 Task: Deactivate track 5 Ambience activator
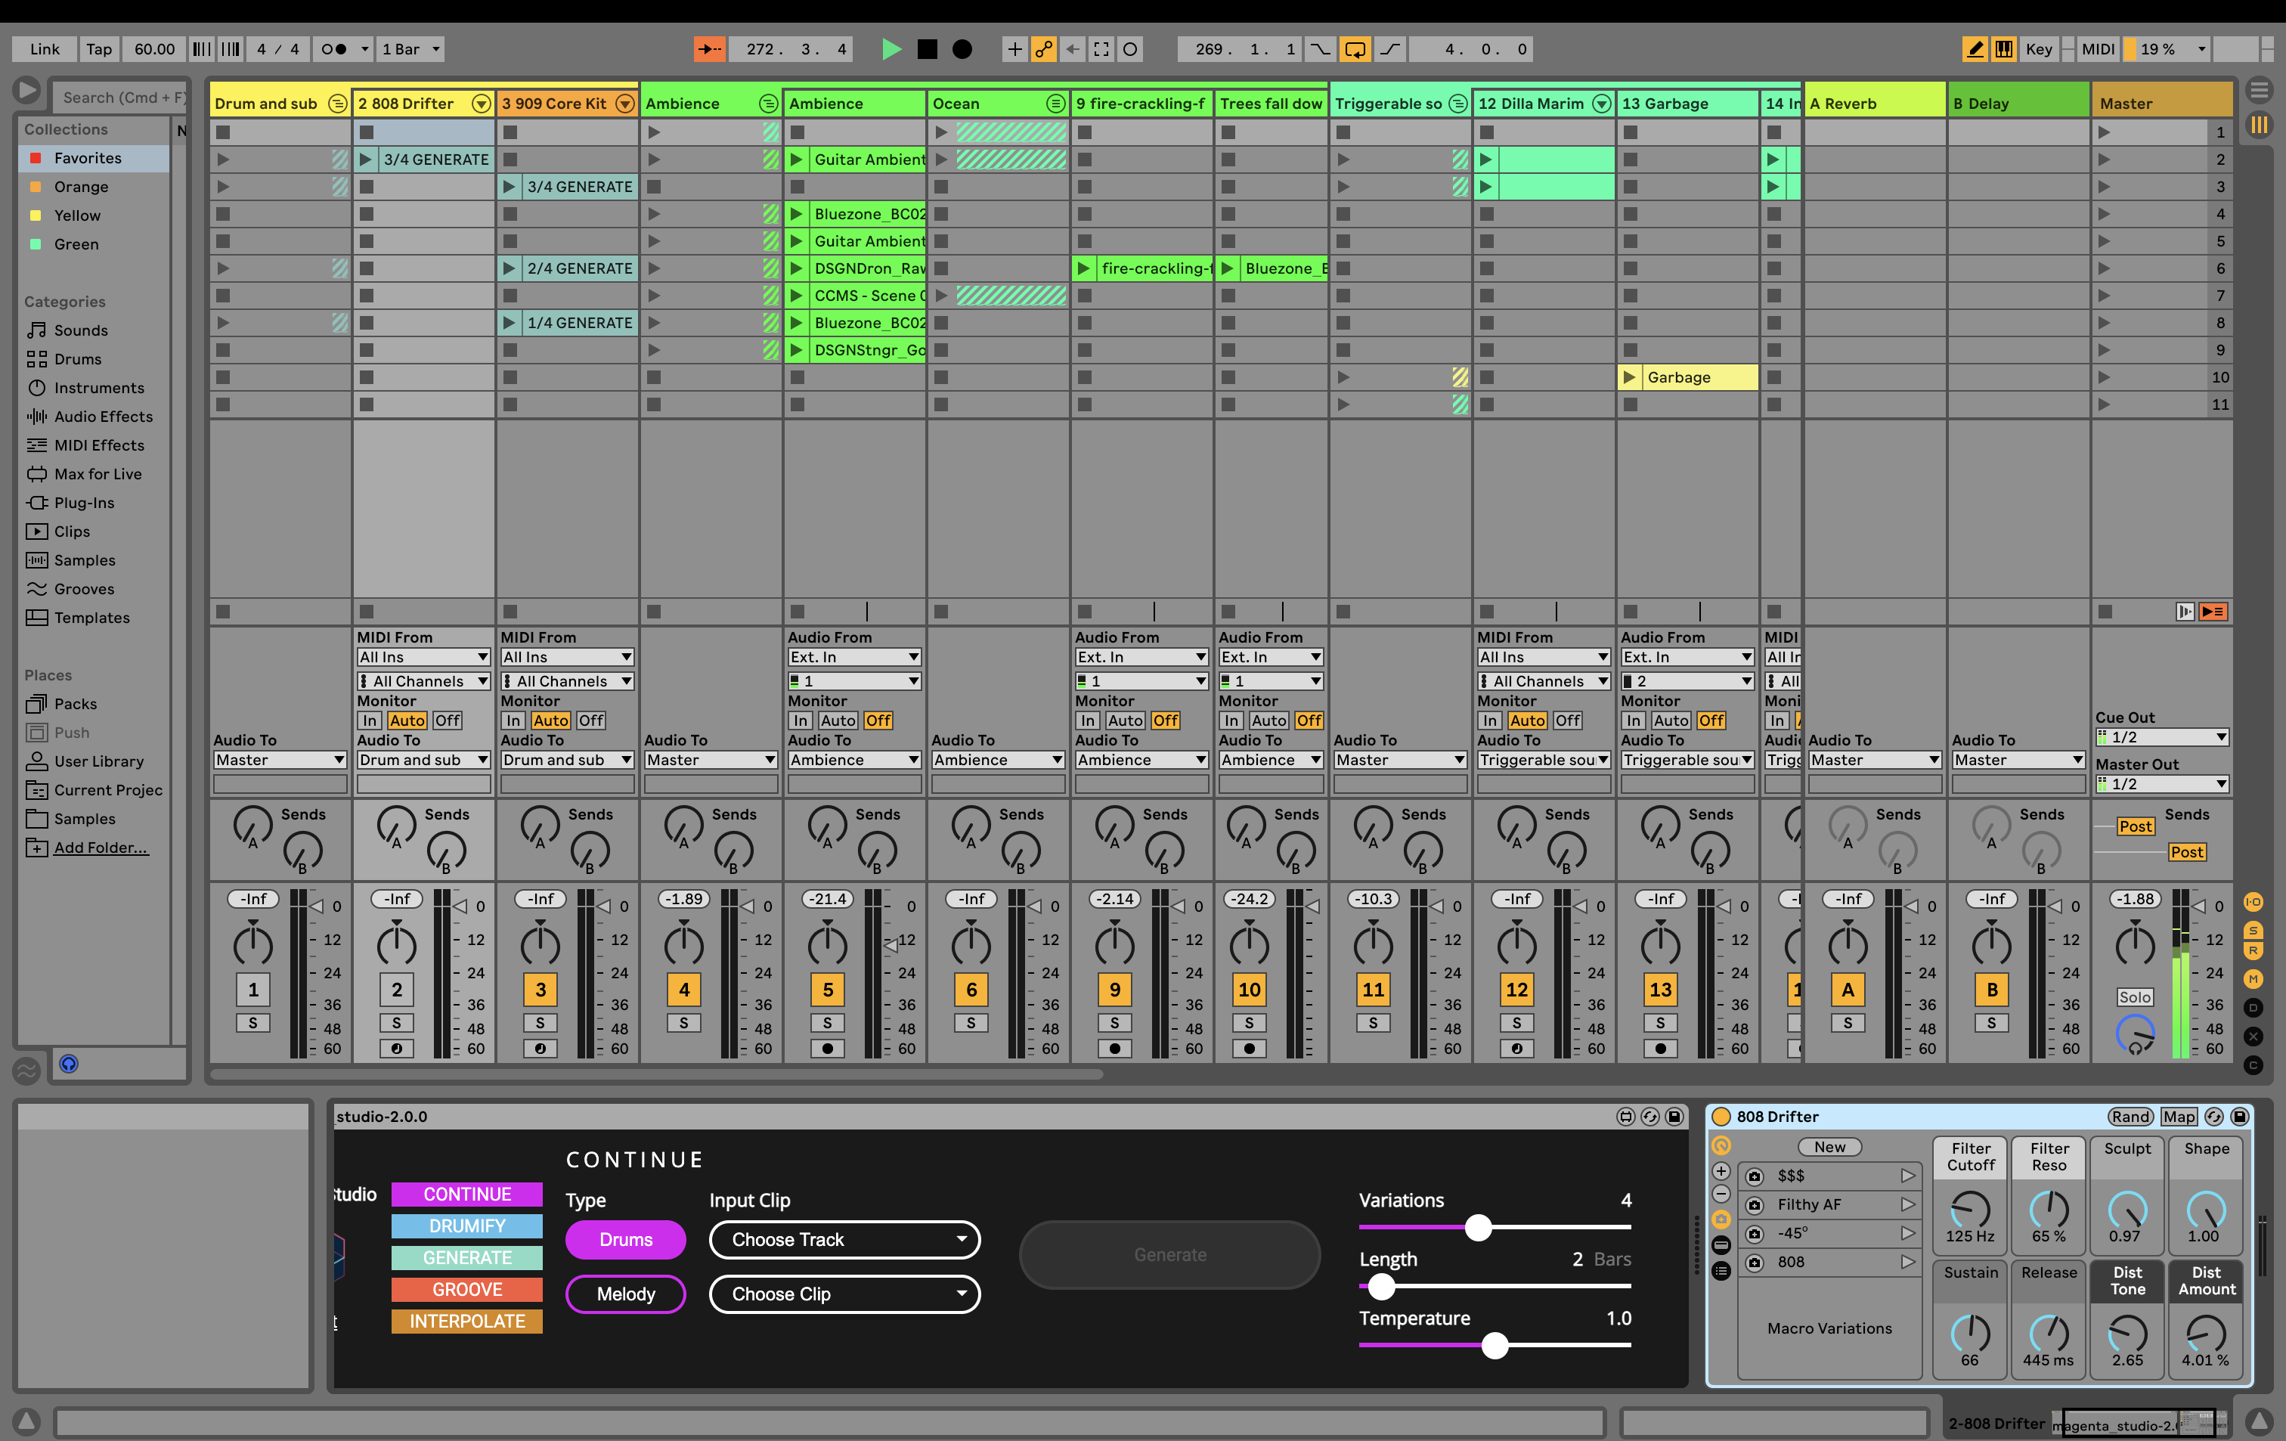click(827, 990)
